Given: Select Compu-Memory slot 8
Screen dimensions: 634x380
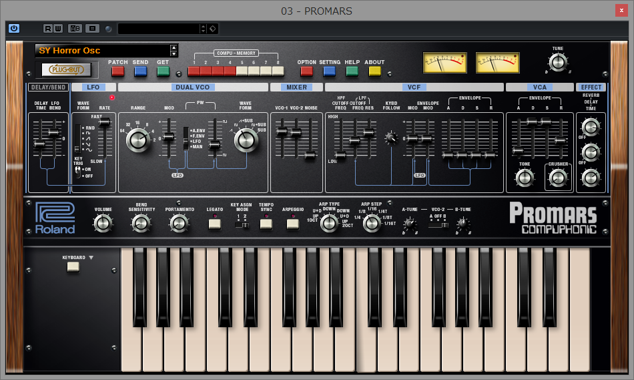Looking at the screenshot, I should click(278, 71).
